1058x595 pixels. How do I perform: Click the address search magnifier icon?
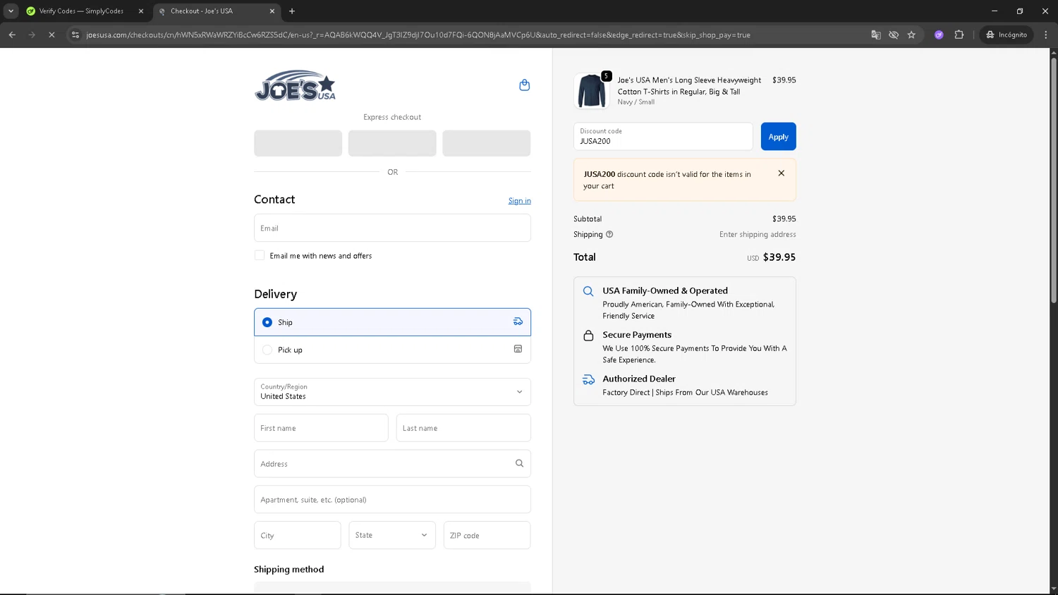(519, 464)
